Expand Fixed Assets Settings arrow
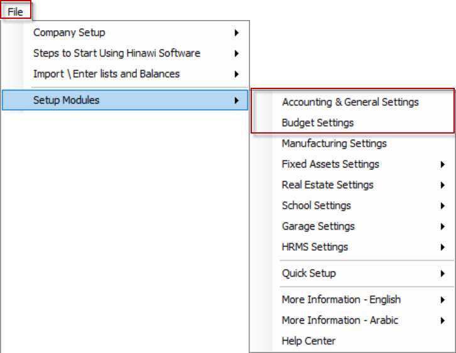Screen dimensions: 456x353 443,165
